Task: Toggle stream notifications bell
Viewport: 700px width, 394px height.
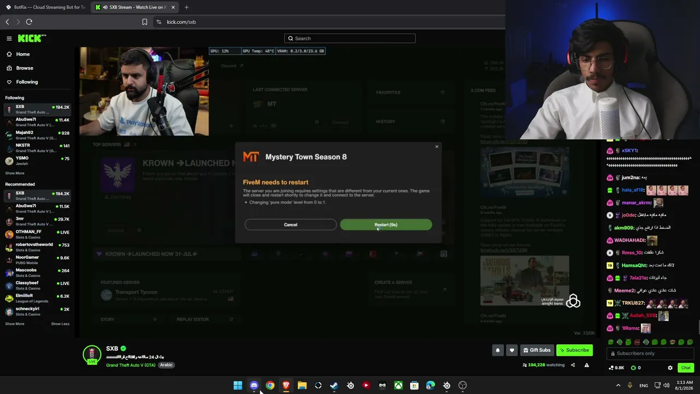Action: click(x=498, y=350)
